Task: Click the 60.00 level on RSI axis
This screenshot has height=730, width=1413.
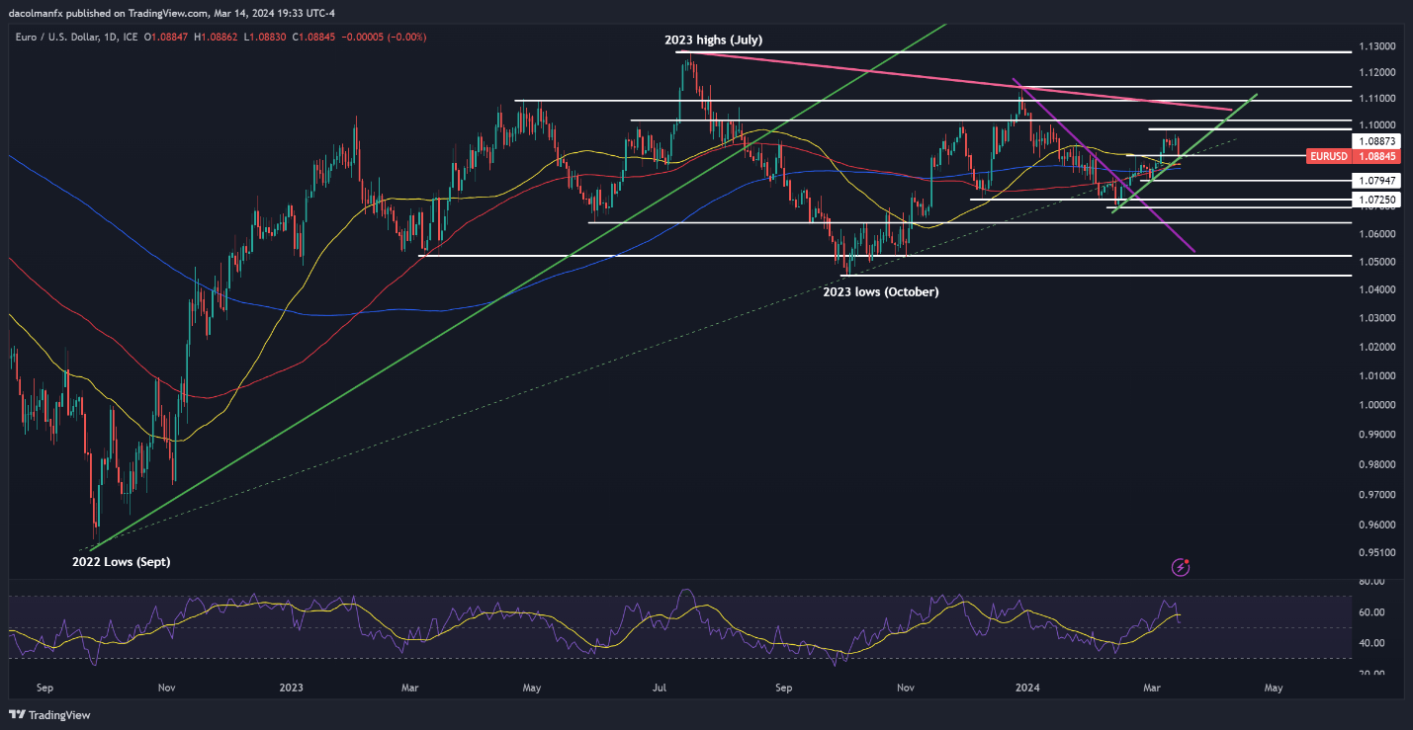Action: pos(1369,612)
